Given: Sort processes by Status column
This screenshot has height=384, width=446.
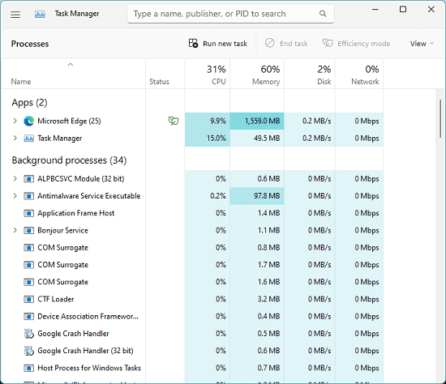Looking at the screenshot, I should [159, 82].
